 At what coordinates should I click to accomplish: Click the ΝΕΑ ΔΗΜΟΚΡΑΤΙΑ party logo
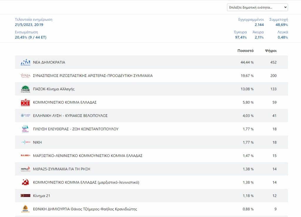tap(26, 62)
